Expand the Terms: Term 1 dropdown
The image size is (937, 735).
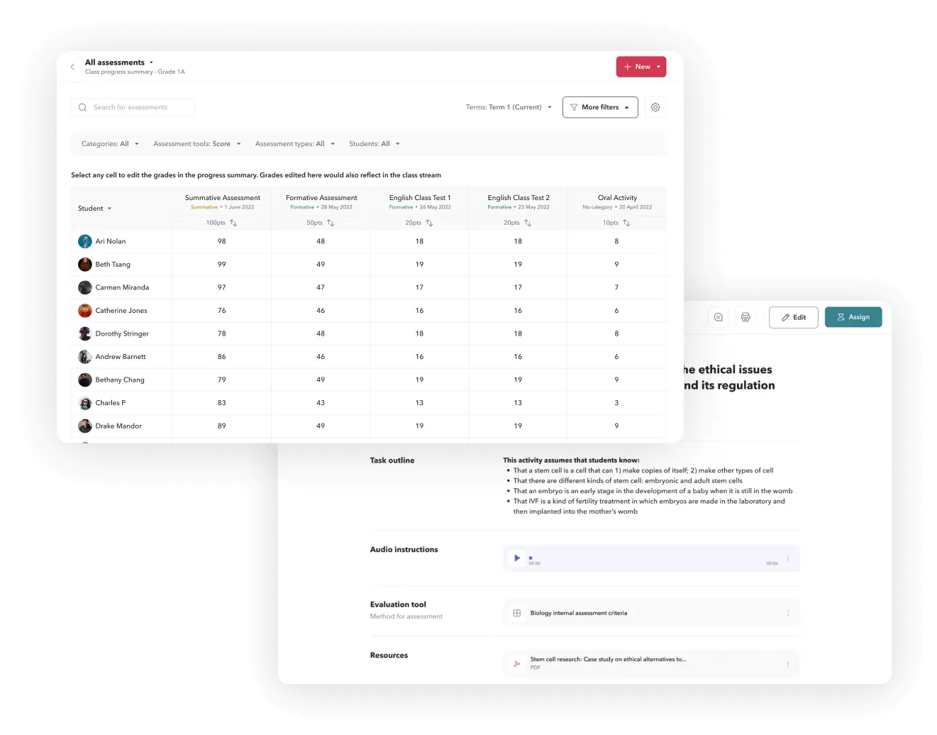point(509,107)
